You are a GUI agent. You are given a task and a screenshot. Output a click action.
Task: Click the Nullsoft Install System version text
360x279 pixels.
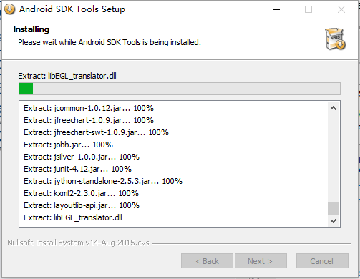[x=78, y=243]
